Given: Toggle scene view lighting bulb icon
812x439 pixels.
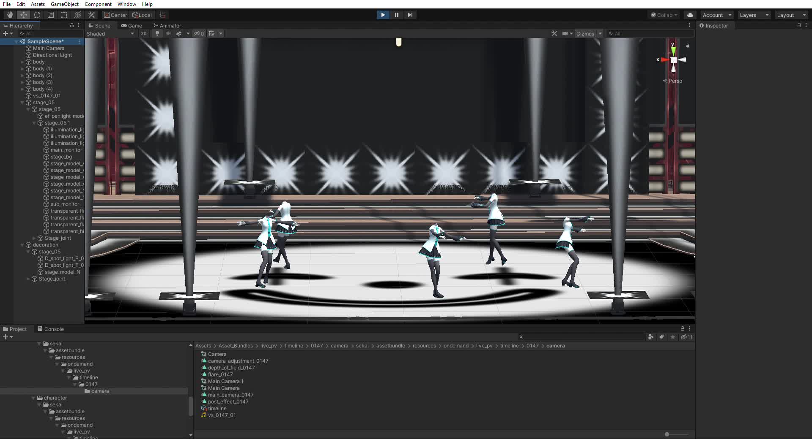Looking at the screenshot, I should click(157, 33).
